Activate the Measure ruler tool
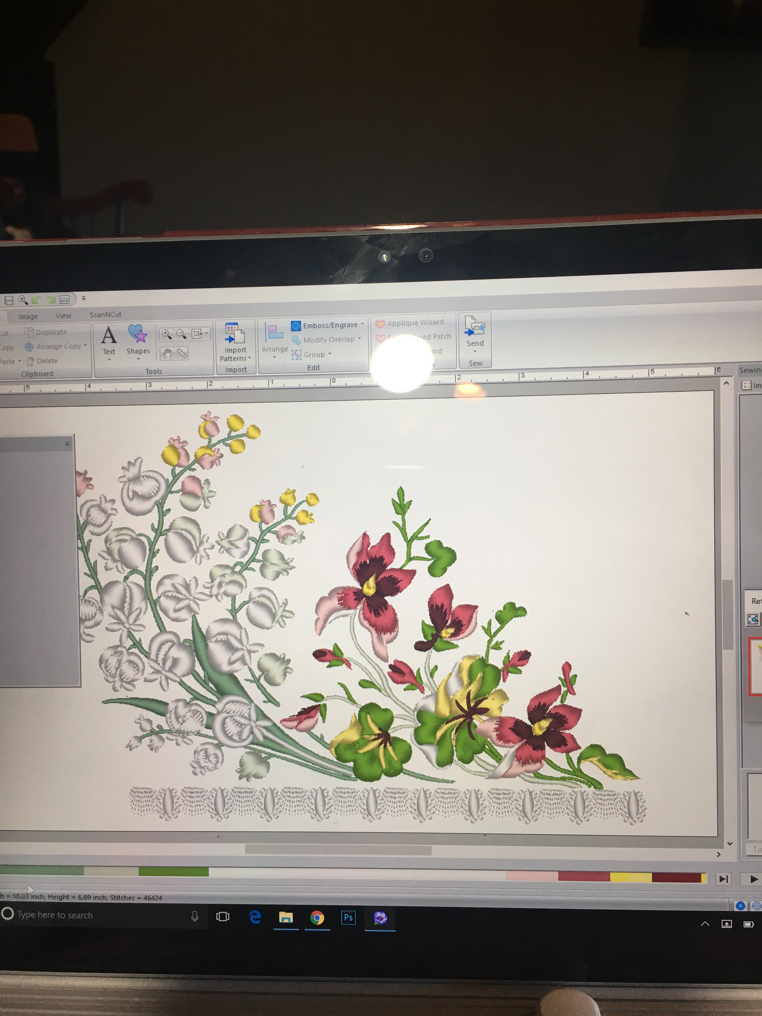This screenshot has height=1016, width=762. click(x=181, y=353)
